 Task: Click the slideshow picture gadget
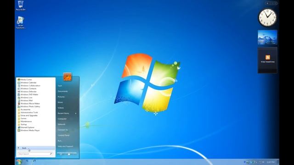[x=267, y=38]
